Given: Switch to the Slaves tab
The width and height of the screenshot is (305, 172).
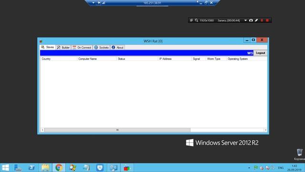Looking at the screenshot, I should (x=48, y=47).
